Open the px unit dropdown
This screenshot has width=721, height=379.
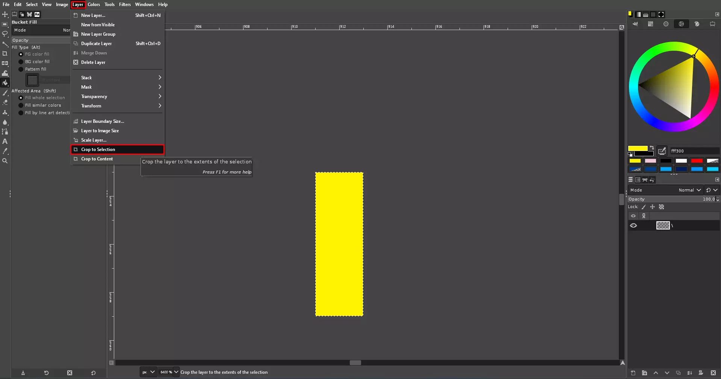tap(148, 372)
